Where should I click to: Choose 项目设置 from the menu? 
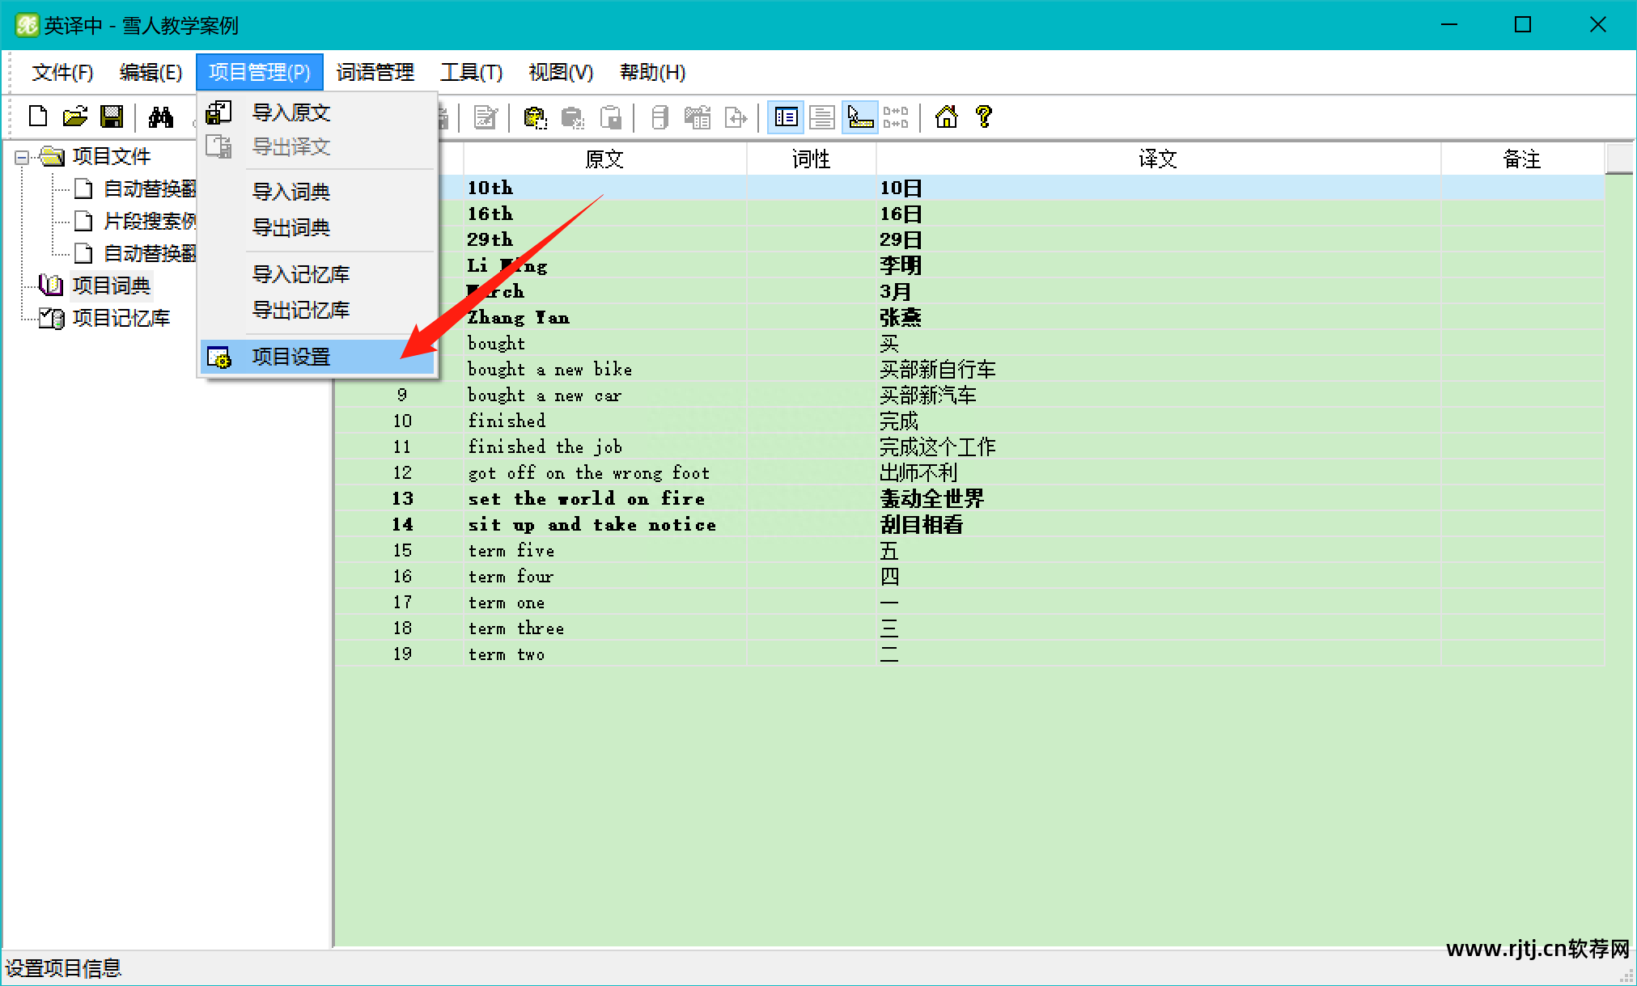(291, 357)
